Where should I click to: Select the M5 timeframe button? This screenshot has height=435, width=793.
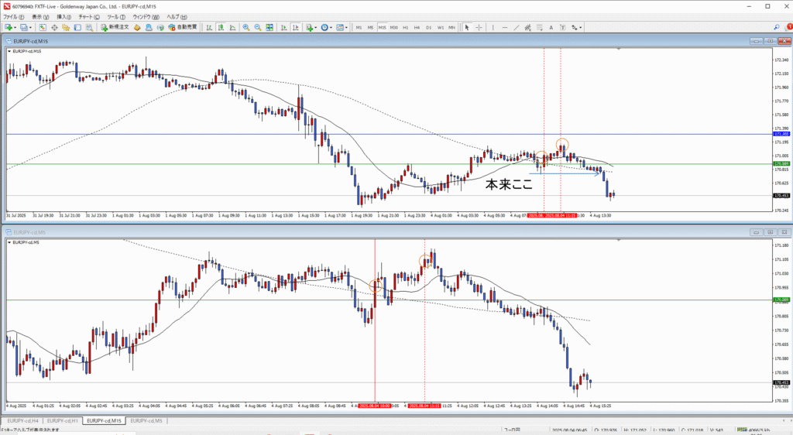click(x=370, y=27)
